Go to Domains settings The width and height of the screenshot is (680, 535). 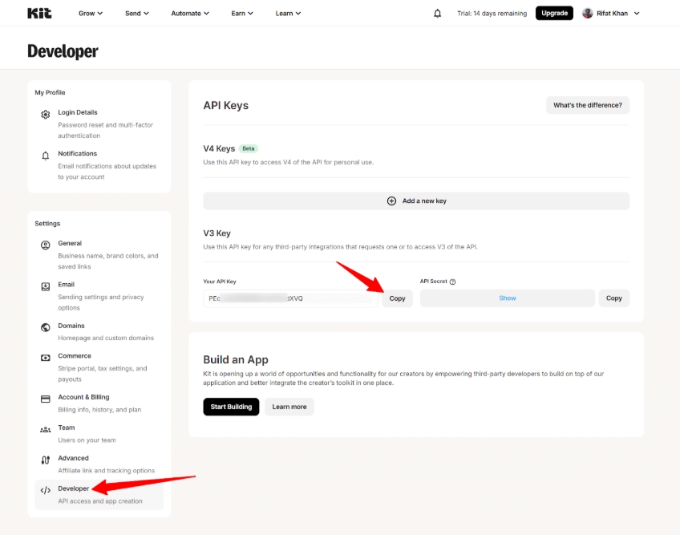tap(99, 331)
